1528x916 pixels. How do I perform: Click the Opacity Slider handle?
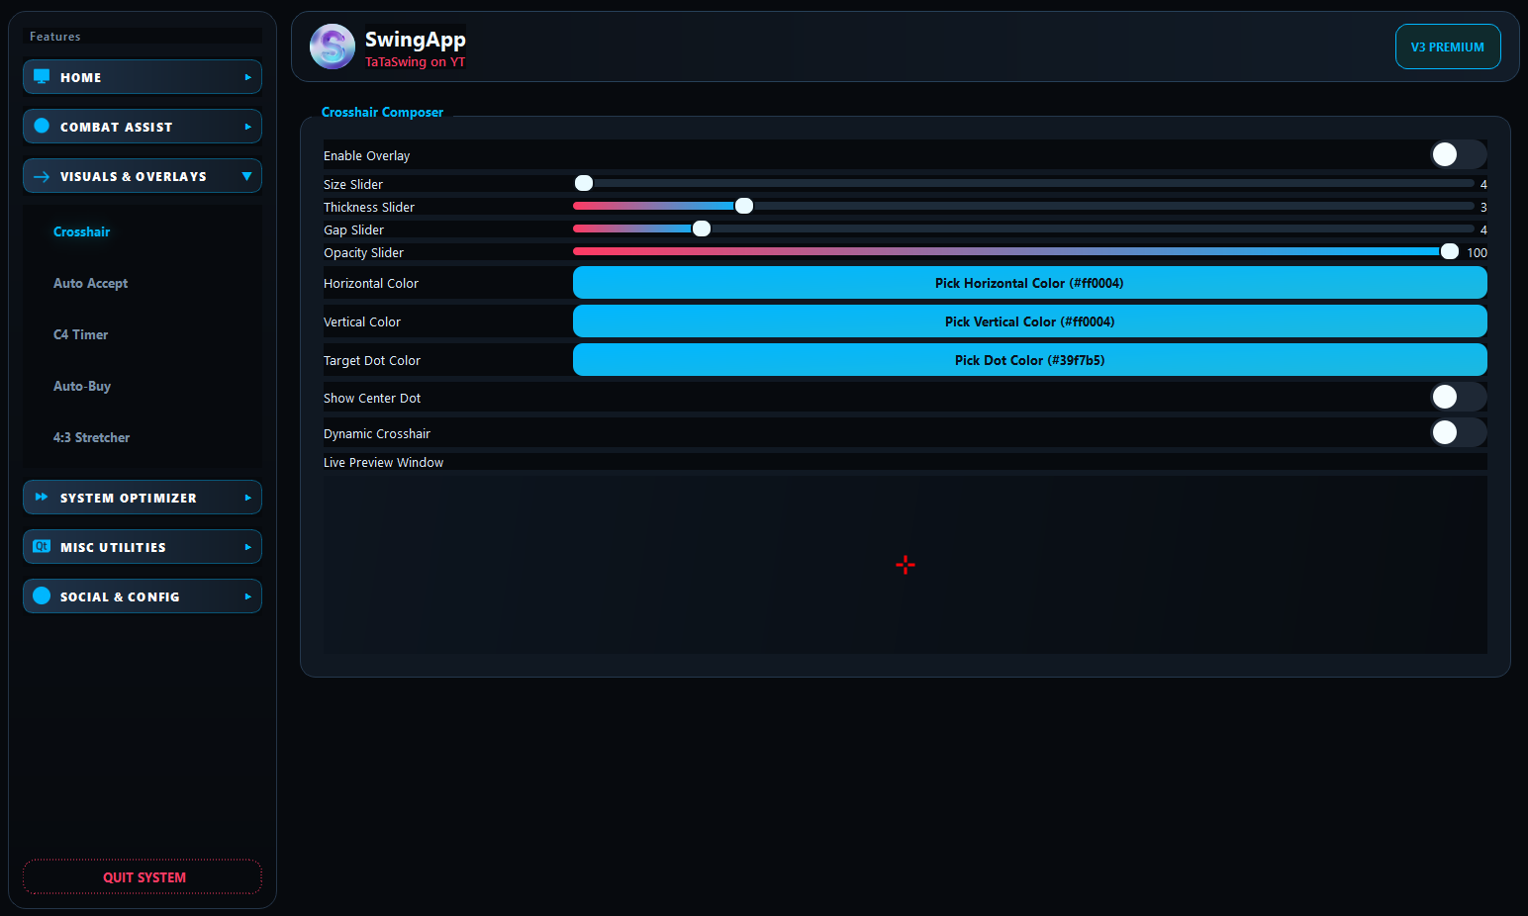coord(1450,251)
